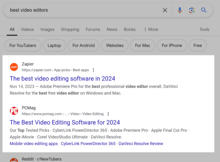The image size is (220, 162).
Task: Click the www.pcmag.com breadcrumb URL
Action: click(x=62, y=114)
